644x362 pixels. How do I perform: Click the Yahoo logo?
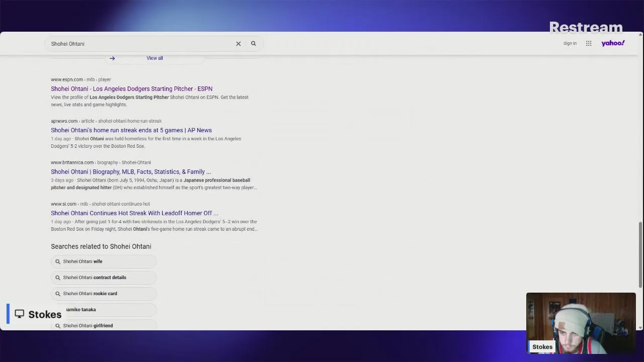tap(613, 43)
